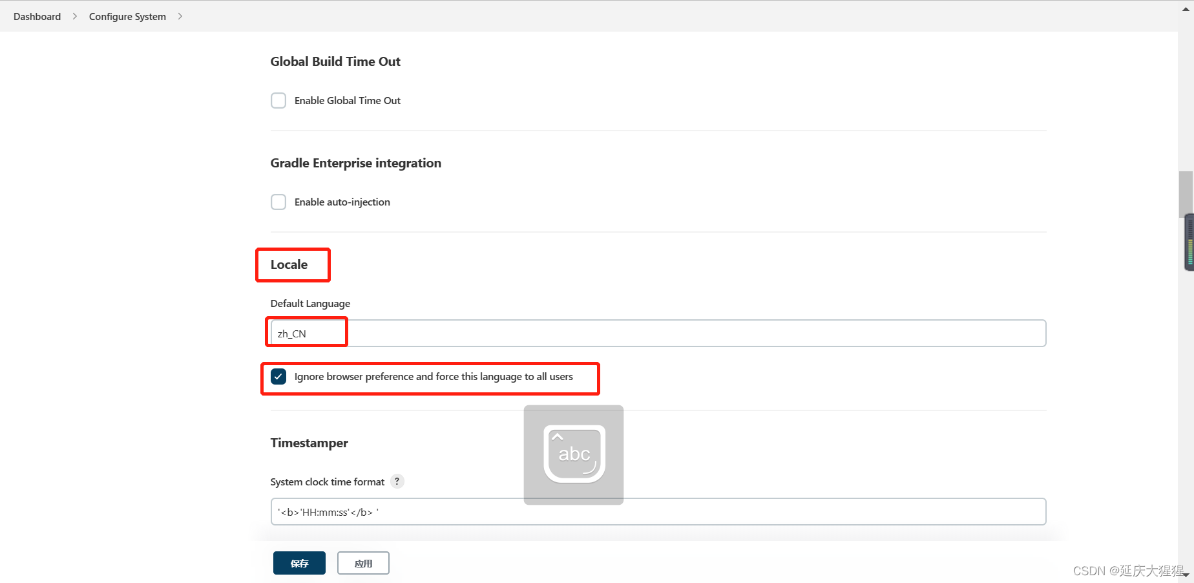
Task: Expand chevron after Dashboard breadcrumb
Action: 75,16
